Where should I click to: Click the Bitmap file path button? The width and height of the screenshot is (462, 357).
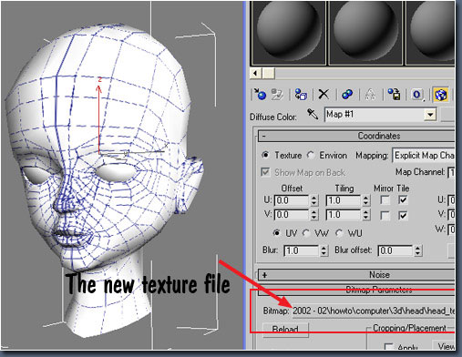click(373, 311)
